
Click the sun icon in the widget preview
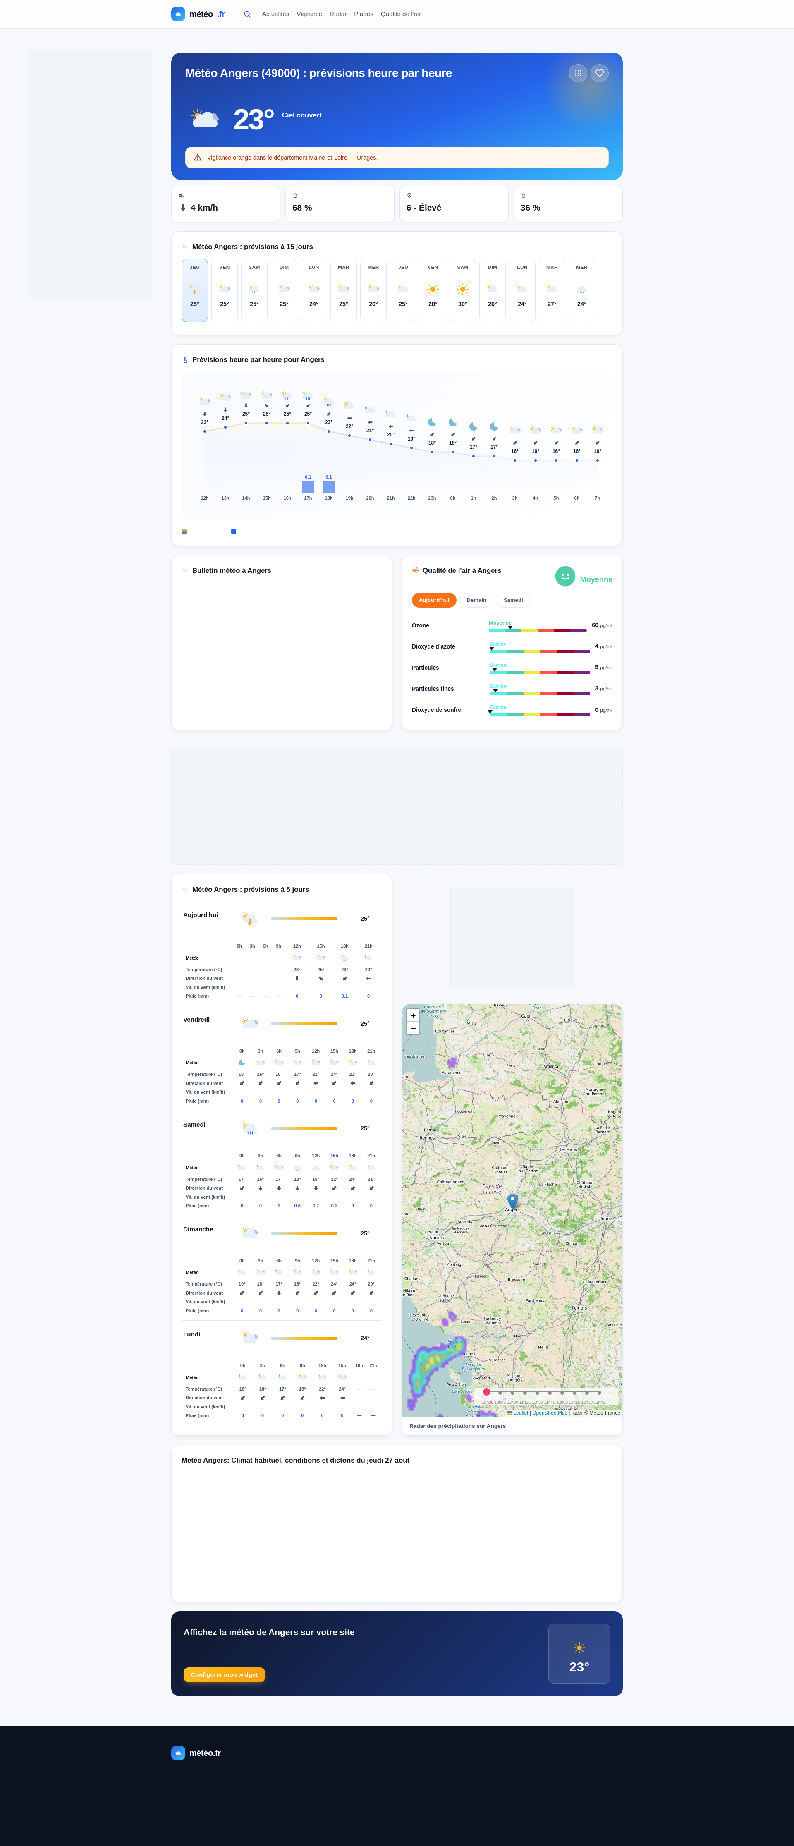click(579, 1648)
